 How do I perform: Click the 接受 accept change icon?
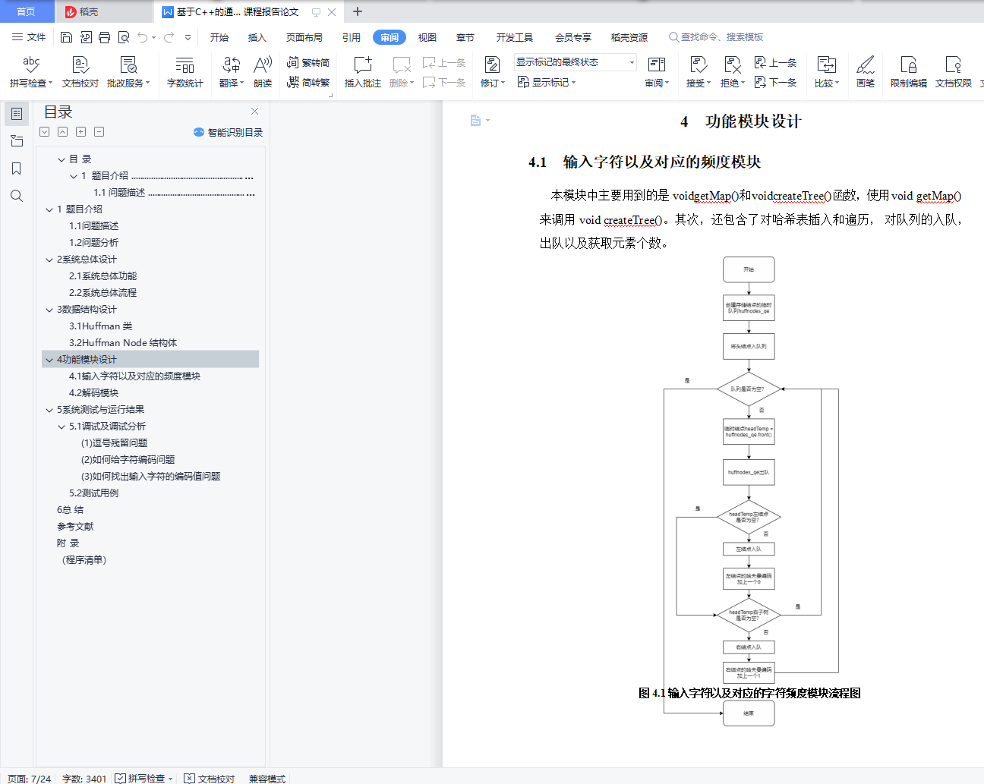point(699,65)
